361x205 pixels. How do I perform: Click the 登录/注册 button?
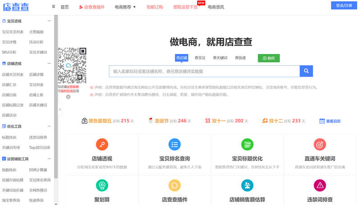tap(344, 5)
